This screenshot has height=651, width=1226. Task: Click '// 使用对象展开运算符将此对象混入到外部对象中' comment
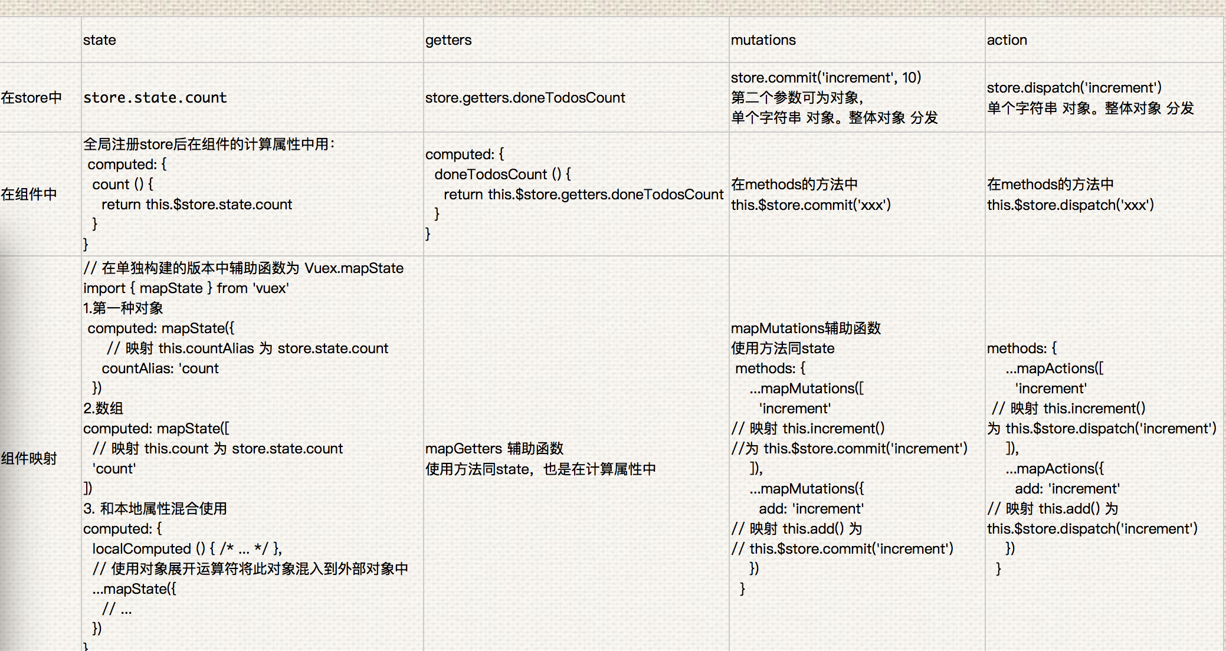pyautogui.click(x=250, y=569)
